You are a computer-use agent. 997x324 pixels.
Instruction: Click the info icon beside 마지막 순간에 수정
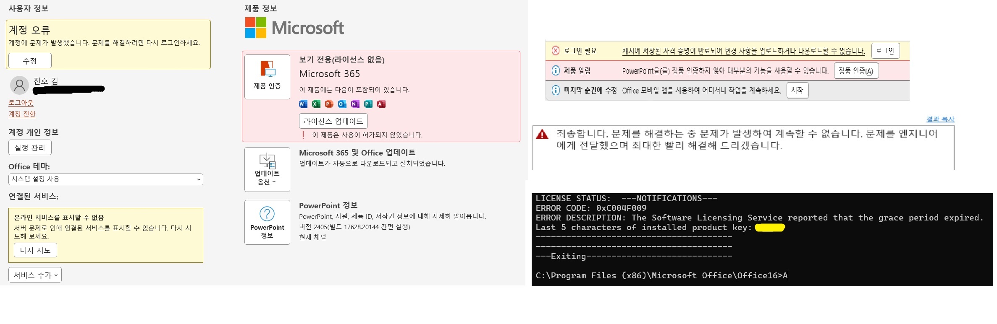tap(556, 90)
